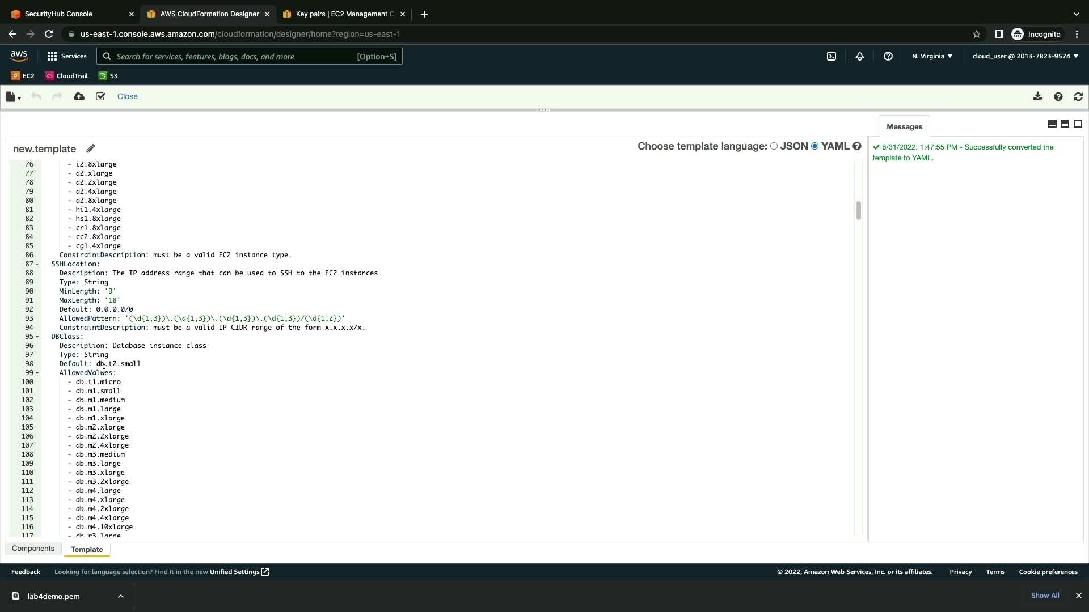Open the Designer help question mark icon

point(1058,96)
